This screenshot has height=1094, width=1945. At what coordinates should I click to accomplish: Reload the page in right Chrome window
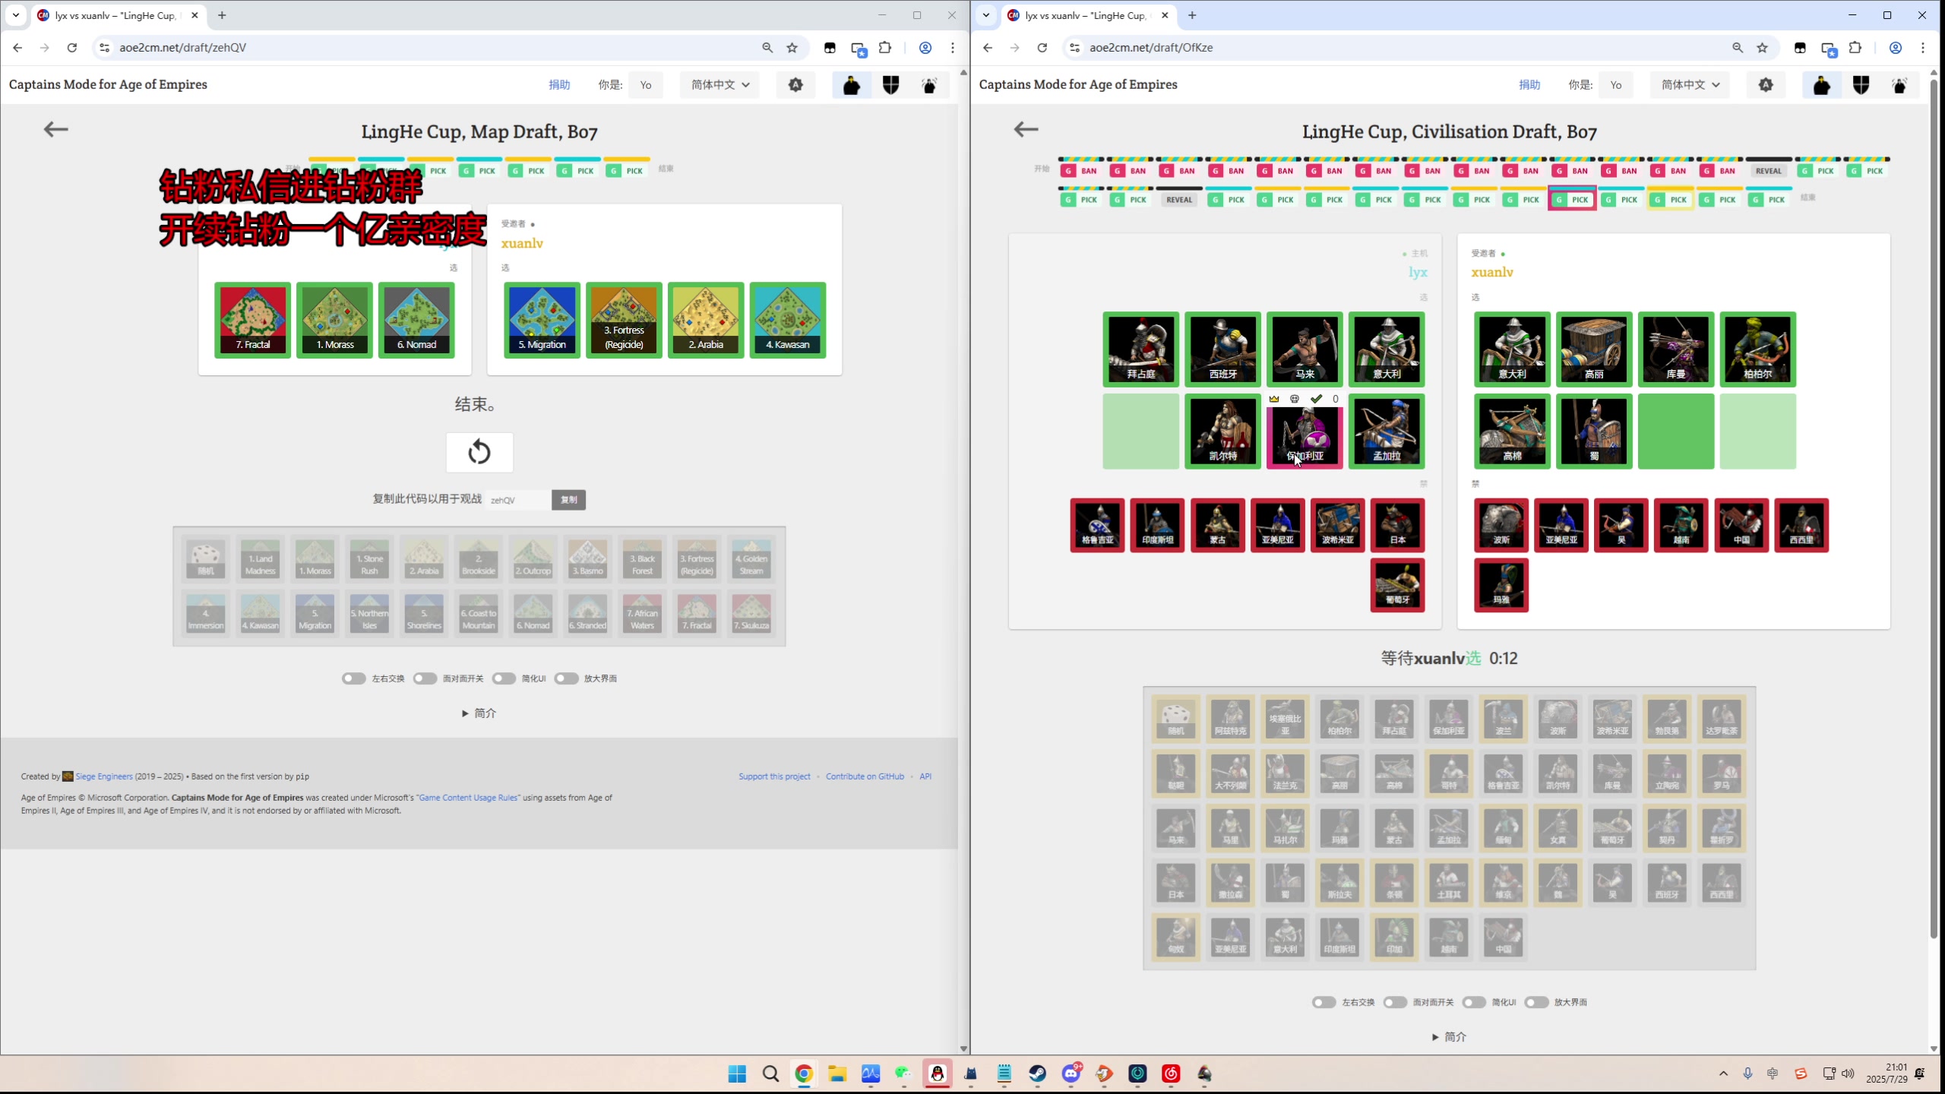point(1042,47)
